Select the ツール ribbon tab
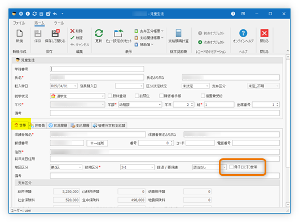 click(x=59, y=23)
